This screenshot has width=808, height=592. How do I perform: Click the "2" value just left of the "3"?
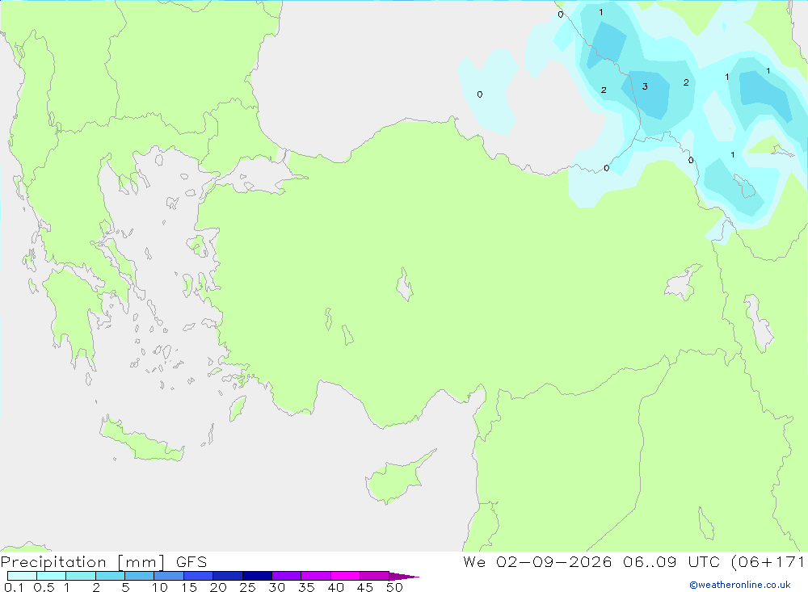pyautogui.click(x=604, y=90)
